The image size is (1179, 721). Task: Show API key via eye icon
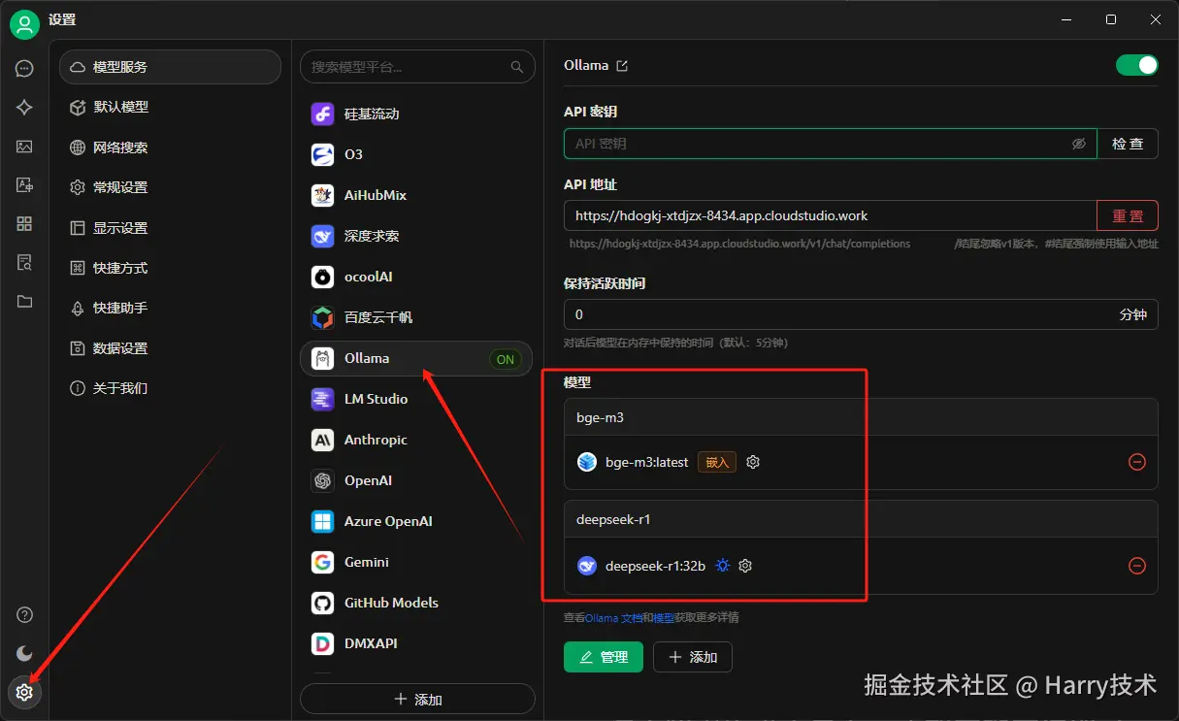(1078, 144)
